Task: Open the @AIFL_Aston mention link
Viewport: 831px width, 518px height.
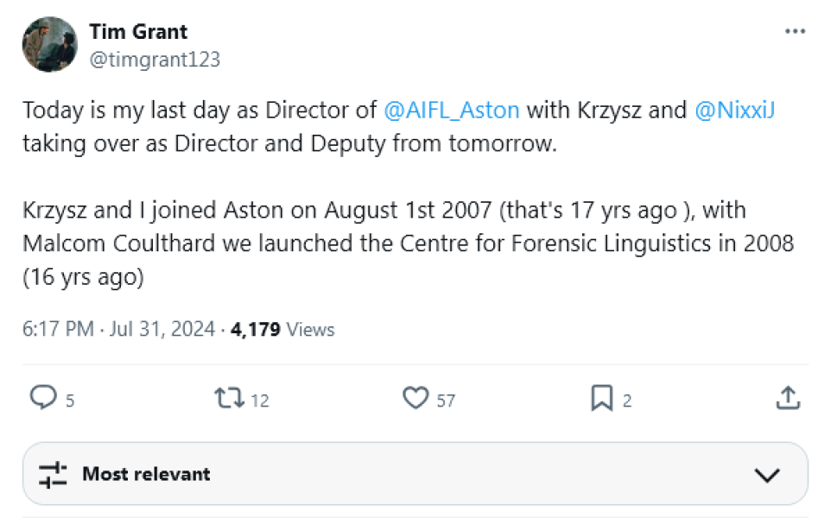Action: [x=451, y=111]
